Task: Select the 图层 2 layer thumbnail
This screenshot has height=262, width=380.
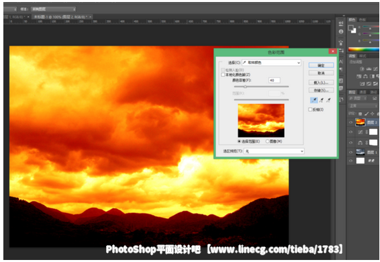Action: [360, 122]
